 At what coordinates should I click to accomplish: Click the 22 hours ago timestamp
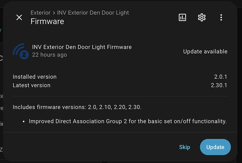click(x=49, y=55)
